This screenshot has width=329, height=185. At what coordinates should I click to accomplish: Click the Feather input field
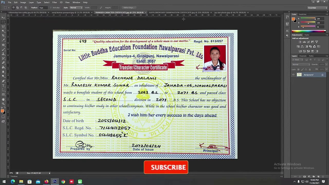43,8
